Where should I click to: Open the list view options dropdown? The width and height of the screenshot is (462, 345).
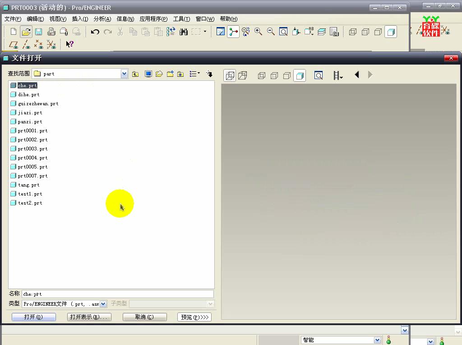pyautogui.click(x=194, y=74)
